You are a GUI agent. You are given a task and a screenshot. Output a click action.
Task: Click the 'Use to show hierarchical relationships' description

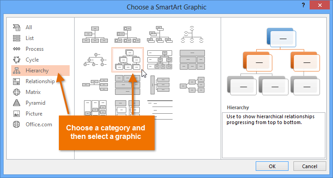(x=271, y=120)
